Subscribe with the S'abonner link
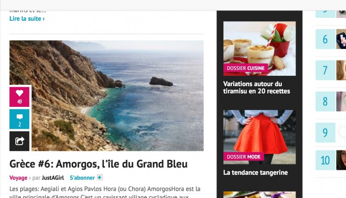 pyautogui.click(x=83, y=178)
